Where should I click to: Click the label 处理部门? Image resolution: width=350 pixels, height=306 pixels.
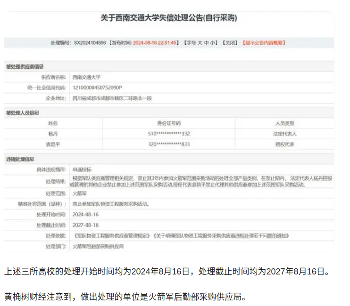56,246
